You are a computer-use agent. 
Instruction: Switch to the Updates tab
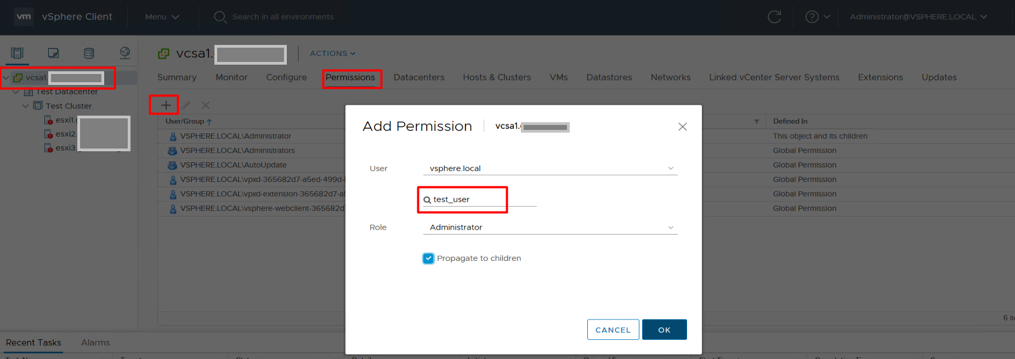939,77
